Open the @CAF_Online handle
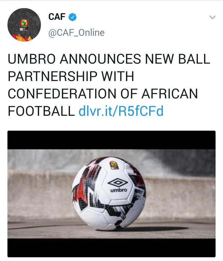This screenshot has height=261, width=223. coord(77,33)
